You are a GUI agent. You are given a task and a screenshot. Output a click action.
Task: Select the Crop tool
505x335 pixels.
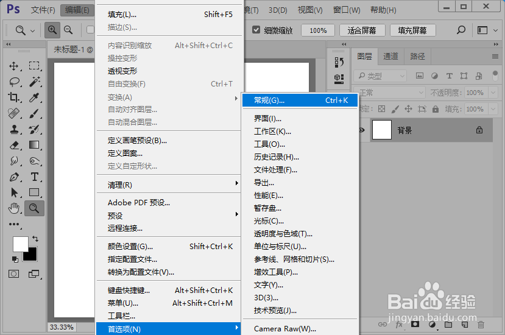point(13,97)
